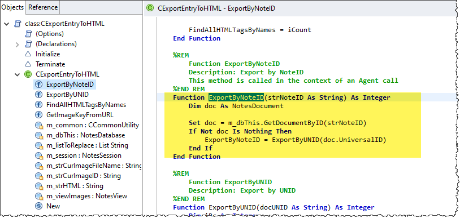Click the FindAllHTMLTagsByNames function icon
Viewport: 460px width, 218px height.
point(39,105)
